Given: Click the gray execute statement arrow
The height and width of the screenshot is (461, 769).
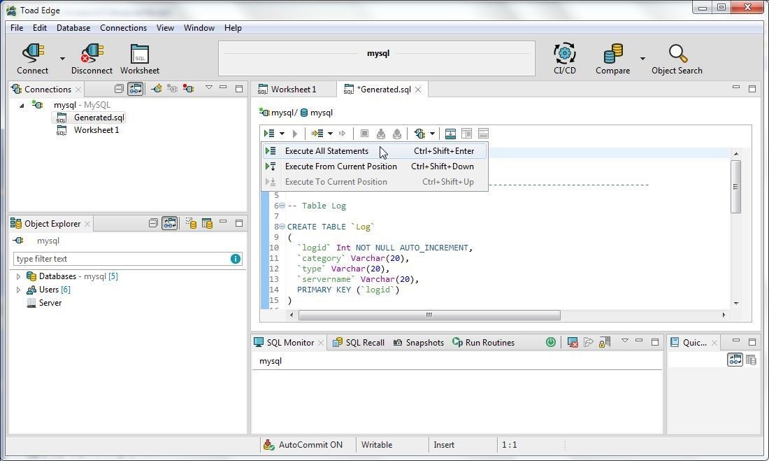Looking at the screenshot, I should [x=295, y=134].
